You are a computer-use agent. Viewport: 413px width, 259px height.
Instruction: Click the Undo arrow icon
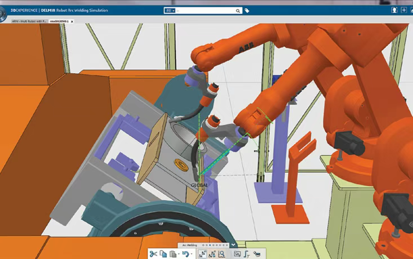point(186,254)
